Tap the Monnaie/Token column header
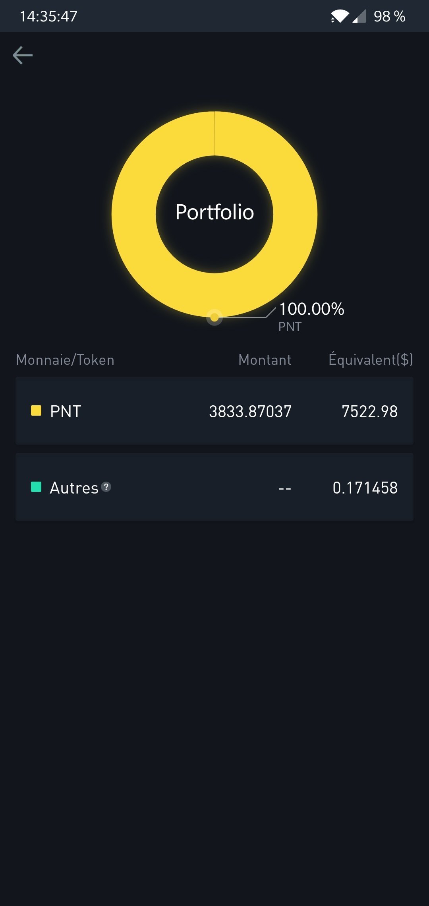This screenshot has width=429, height=906. [65, 360]
